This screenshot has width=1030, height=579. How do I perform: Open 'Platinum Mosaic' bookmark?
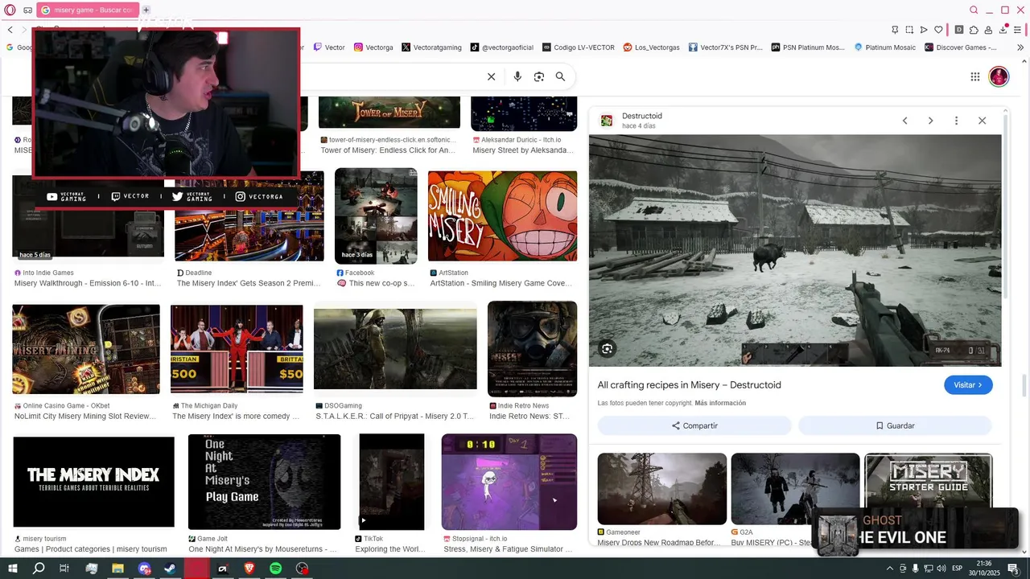(885, 47)
